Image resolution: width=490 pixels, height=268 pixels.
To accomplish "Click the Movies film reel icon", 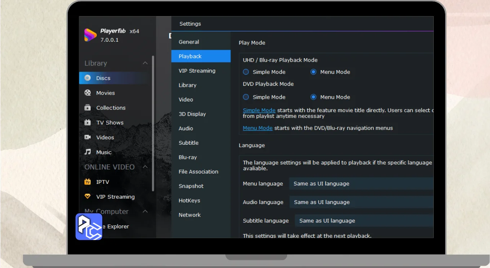I will pos(88,93).
